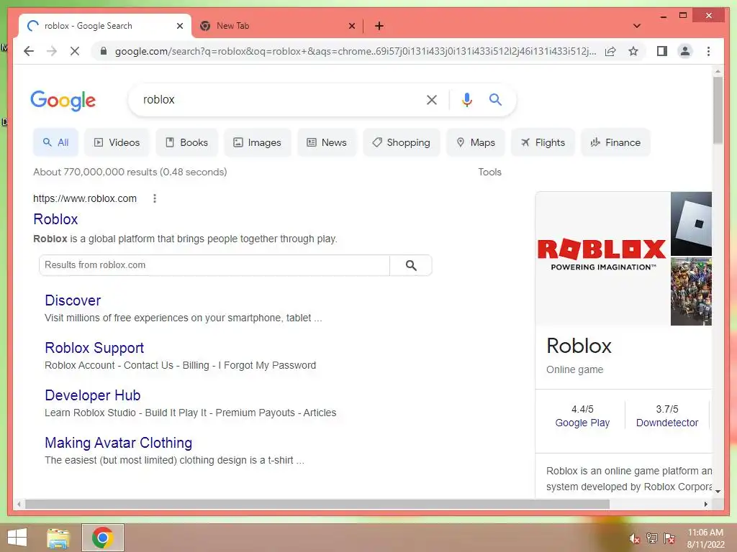Switch to Finance results
The image size is (737, 552).
point(616,142)
